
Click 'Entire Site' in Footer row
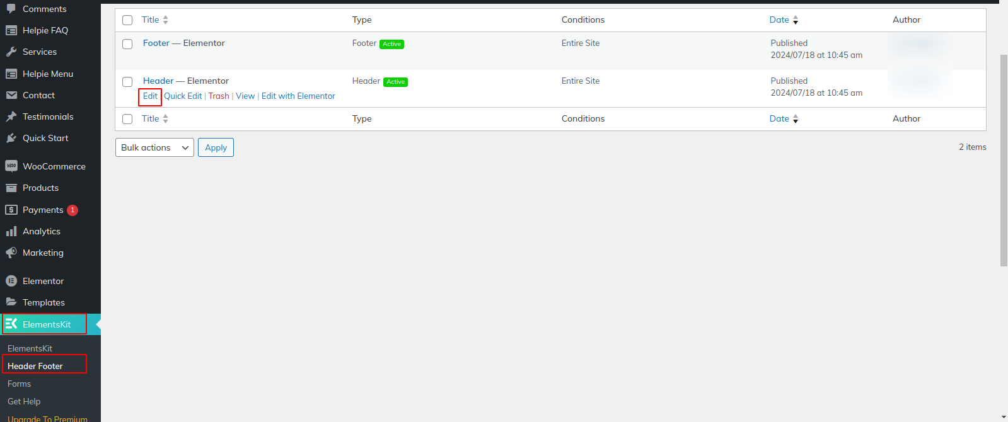581,43
